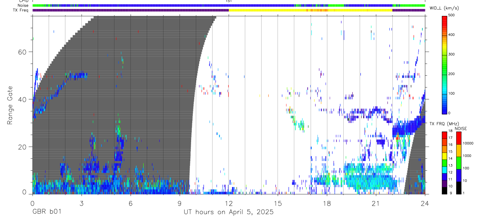Click the '24' UT hour tick label
The width and height of the screenshot is (478, 220).
(425, 203)
